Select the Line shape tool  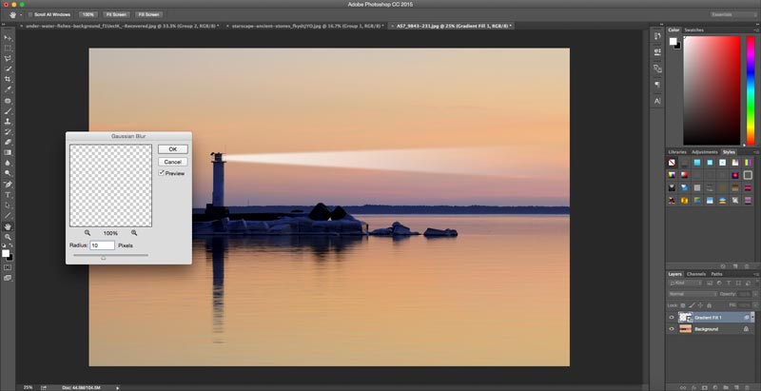click(x=8, y=215)
